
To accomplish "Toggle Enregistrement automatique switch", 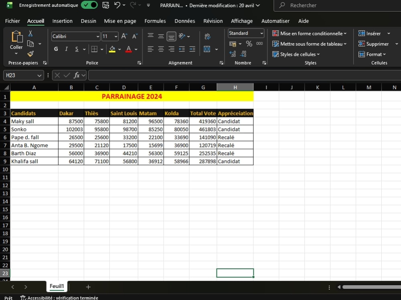I will pos(89,5).
